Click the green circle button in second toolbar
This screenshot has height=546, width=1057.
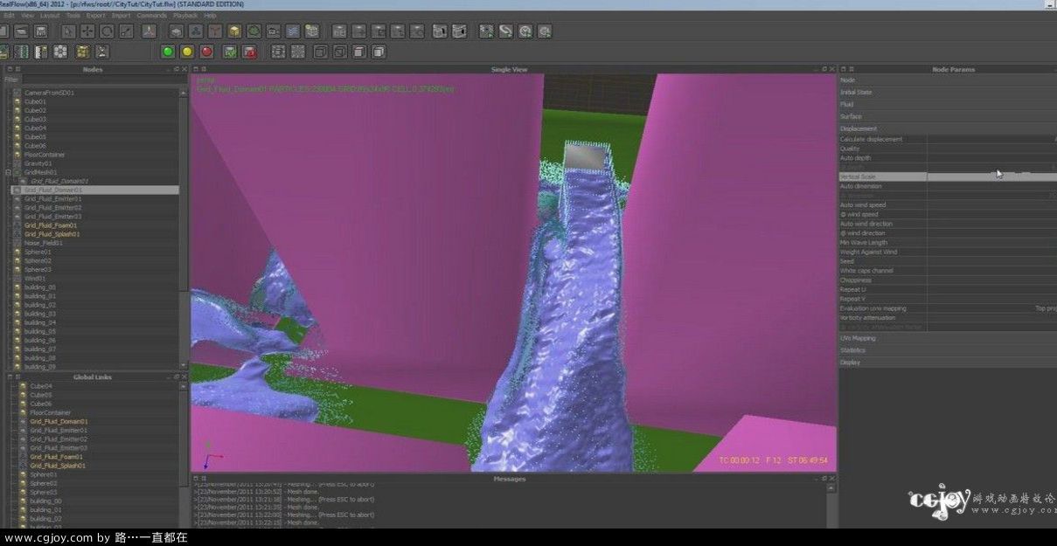pos(168,52)
